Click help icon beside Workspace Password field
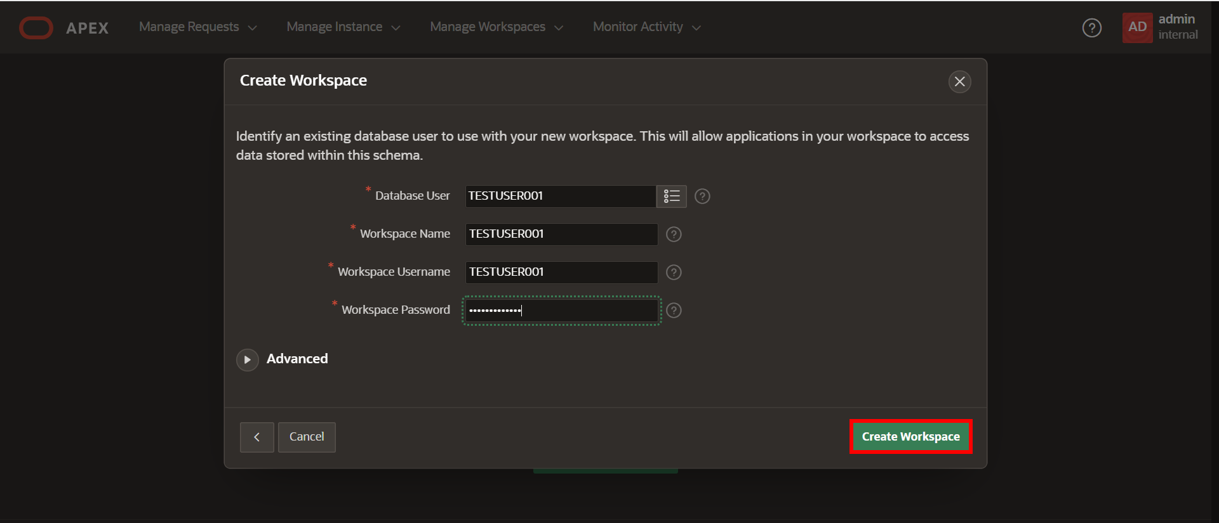This screenshot has width=1219, height=523. pos(674,311)
